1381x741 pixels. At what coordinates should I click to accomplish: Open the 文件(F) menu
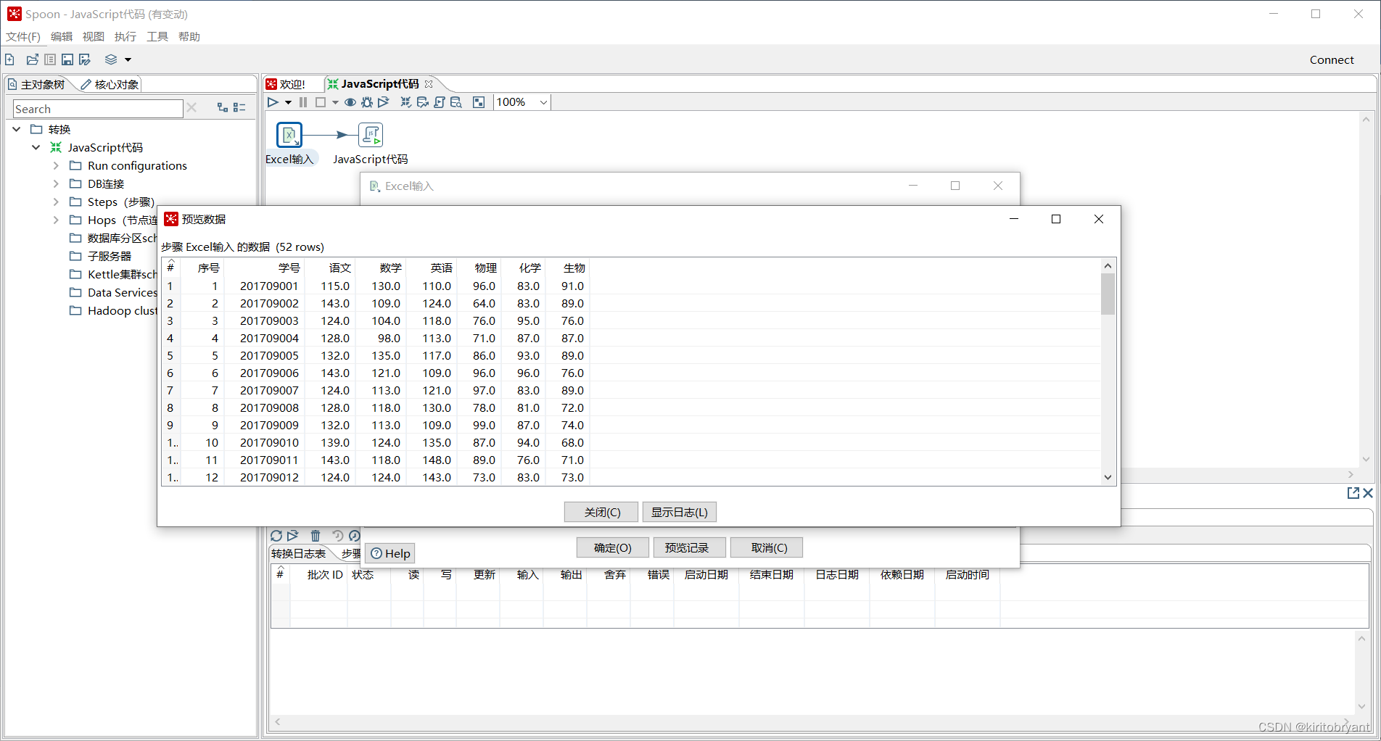click(x=23, y=36)
